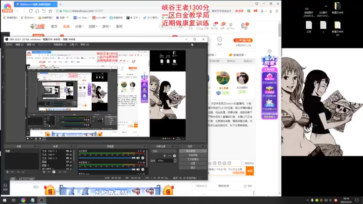Screen dimensions: 363x204
Task: Toggle lock of source 文本 (GDI+) 3
Action: click(x=71, y=151)
